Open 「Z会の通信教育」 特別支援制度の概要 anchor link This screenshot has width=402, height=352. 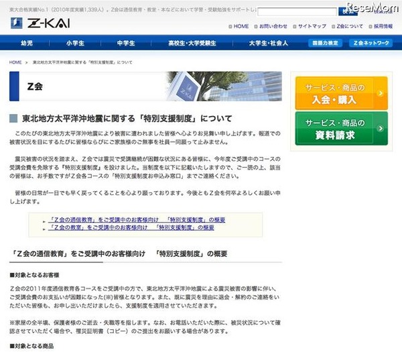click(137, 220)
